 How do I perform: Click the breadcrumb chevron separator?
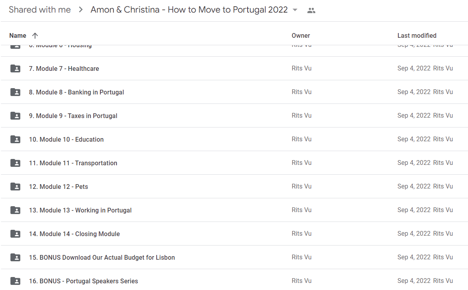point(81,10)
